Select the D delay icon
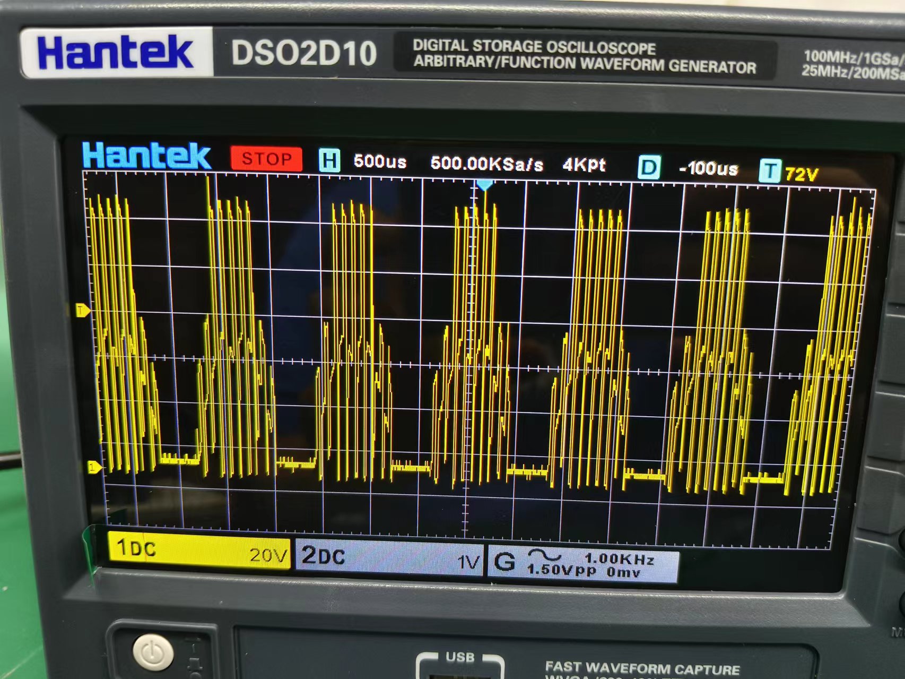 pyautogui.click(x=649, y=168)
